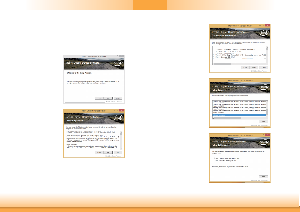Click the 'Readme File Information' heading
The image size is (300, 212).
point(224,36)
